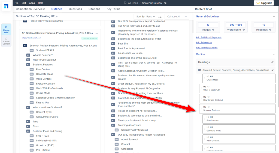Grab the drag handle of Cruise Mode card
This screenshot has height=153, width=279.
204,78
